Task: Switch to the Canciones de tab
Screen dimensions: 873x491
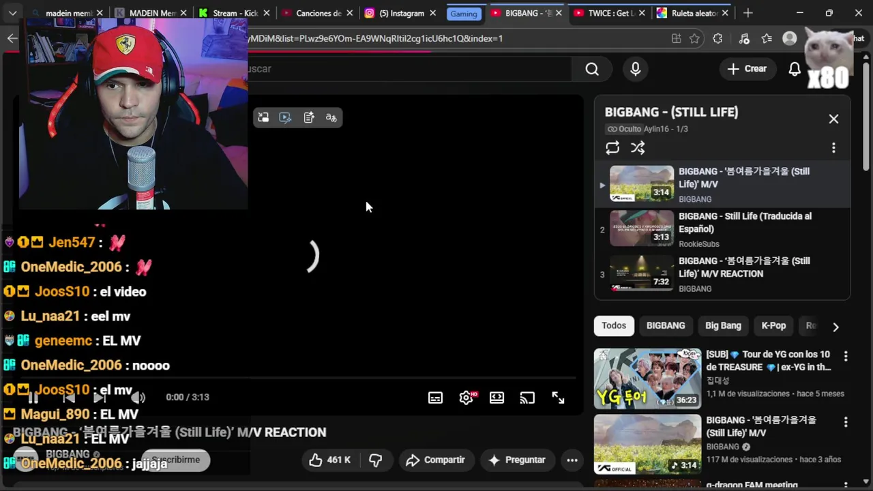Action: tap(317, 13)
